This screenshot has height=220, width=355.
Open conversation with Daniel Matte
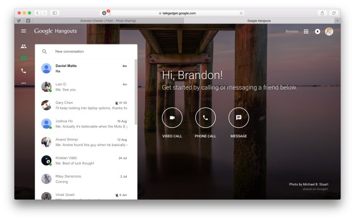pyautogui.click(x=85, y=69)
